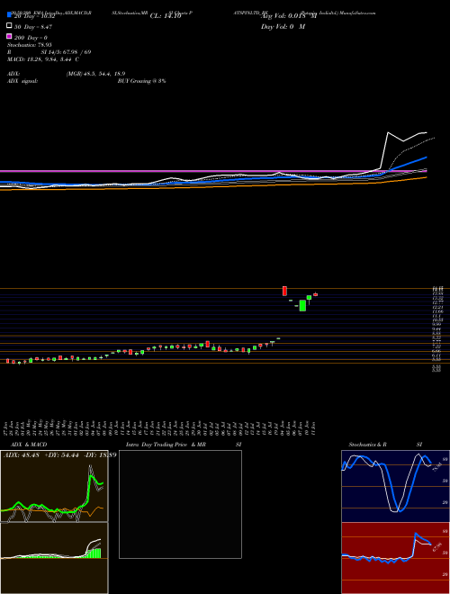Viewport: 450px width, 594px height.
Task: Click the green MACD histogram bars
Action: 94,553
